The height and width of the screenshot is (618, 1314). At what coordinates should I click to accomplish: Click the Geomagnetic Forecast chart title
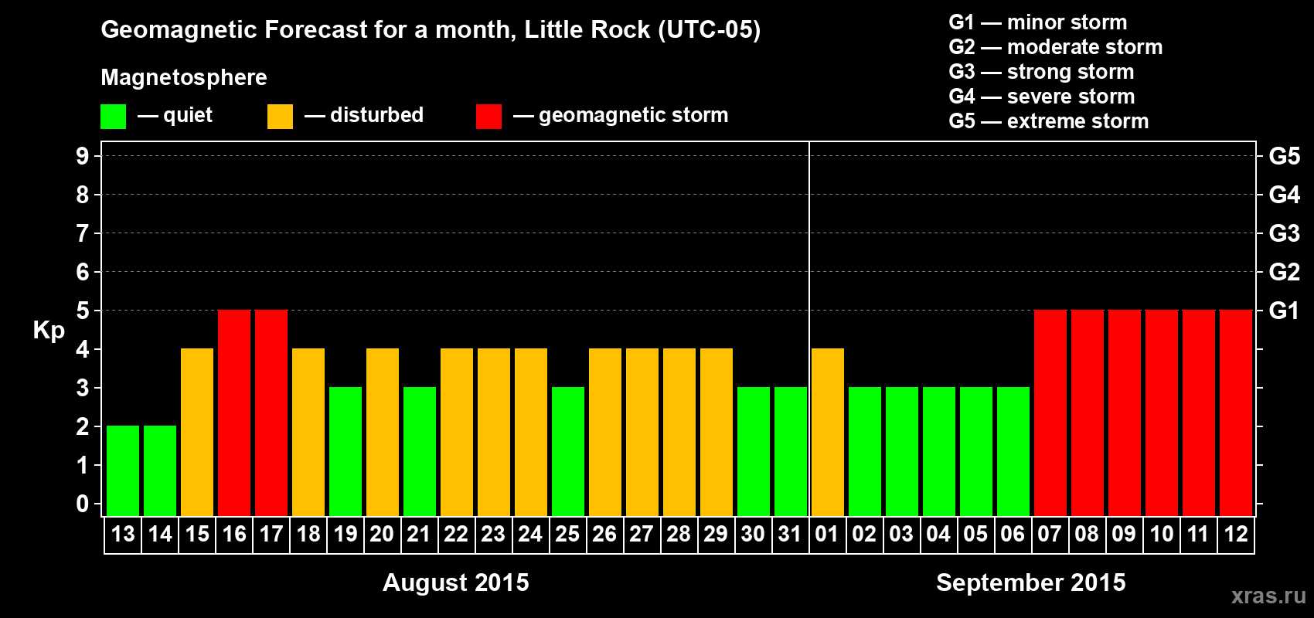tap(431, 30)
